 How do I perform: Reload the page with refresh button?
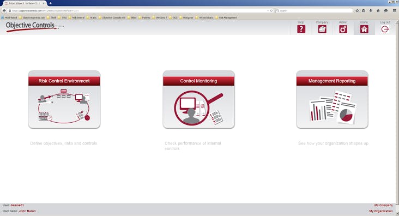(x=271, y=11)
